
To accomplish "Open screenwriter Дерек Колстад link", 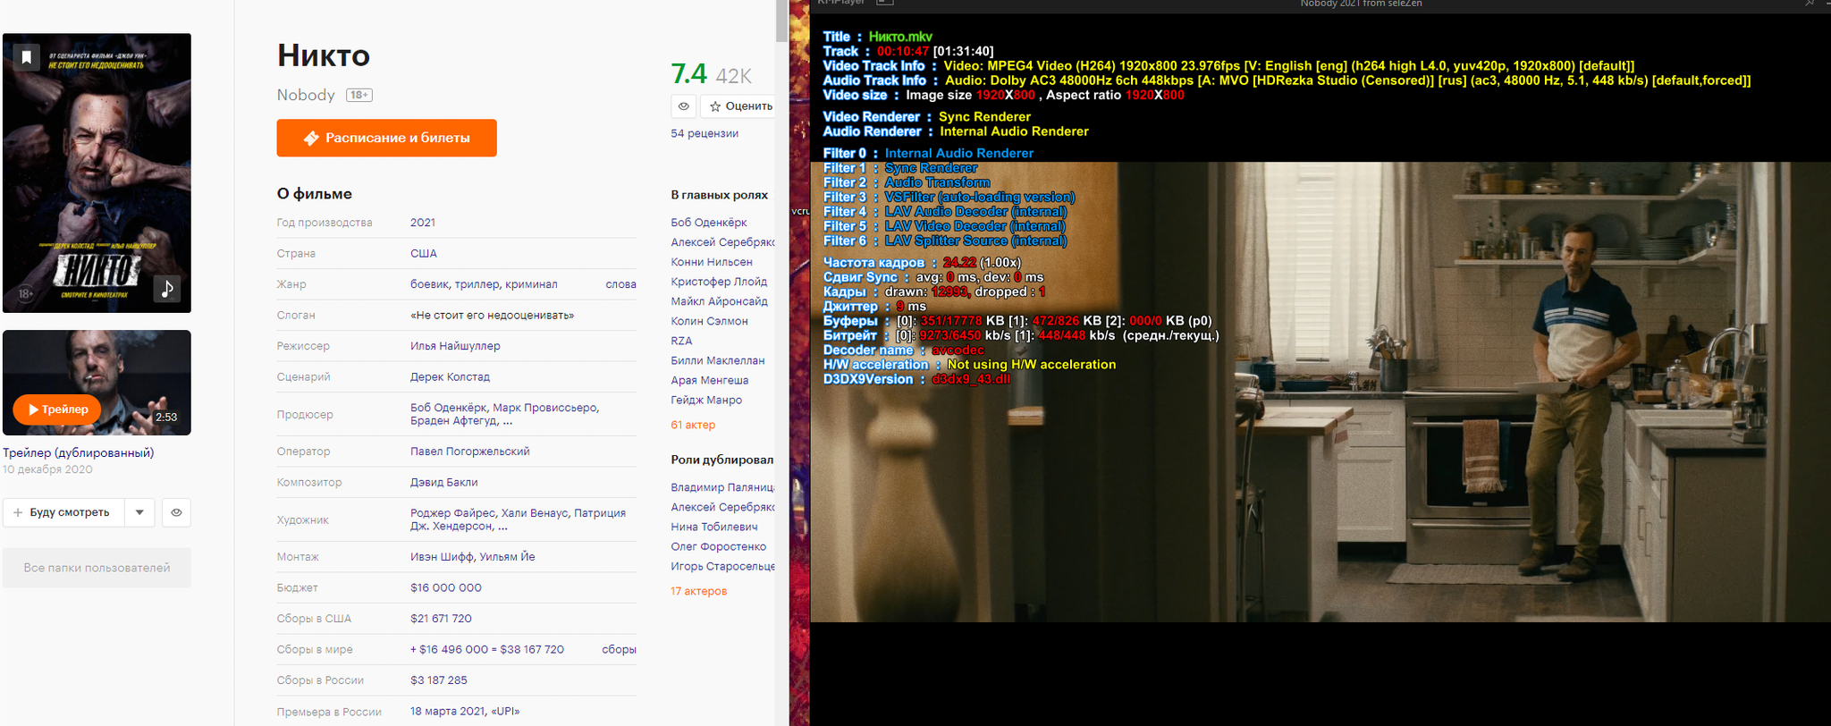I will point(450,376).
